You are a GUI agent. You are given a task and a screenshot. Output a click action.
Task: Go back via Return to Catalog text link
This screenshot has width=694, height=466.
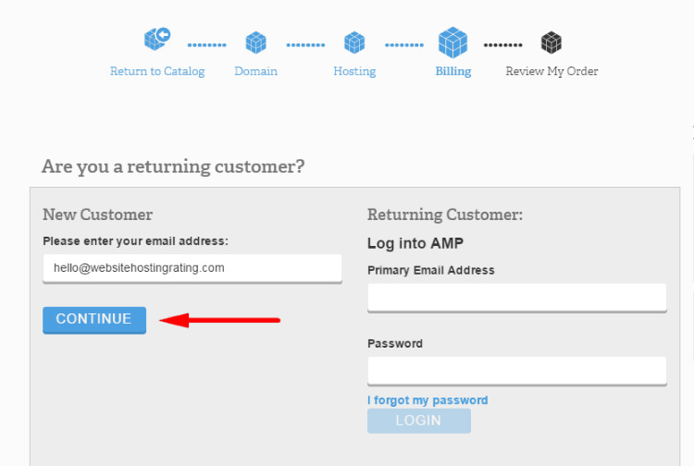coord(157,71)
